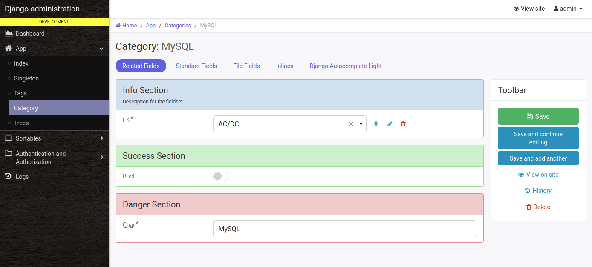Screen dimensions: 592x267
Task: Click into the Char text field
Action: (x=344, y=229)
